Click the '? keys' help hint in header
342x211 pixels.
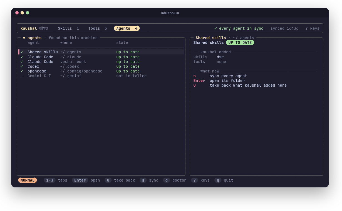click(312, 28)
